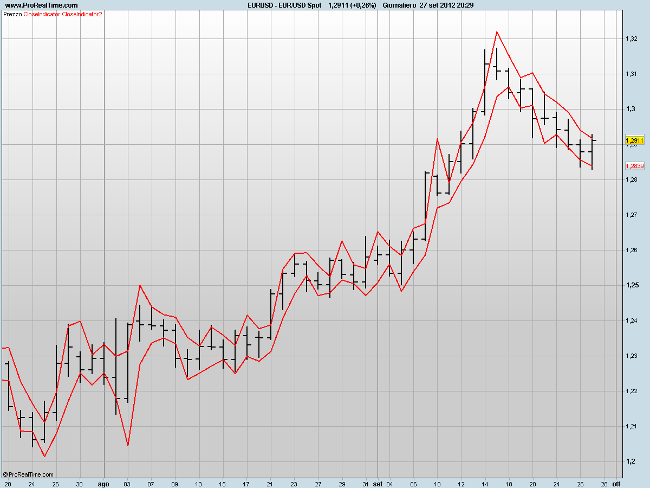Viewport: 650px width, 488px height.
Task: Click the 18 date label on time axis
Action: click(x=509, y=483)
